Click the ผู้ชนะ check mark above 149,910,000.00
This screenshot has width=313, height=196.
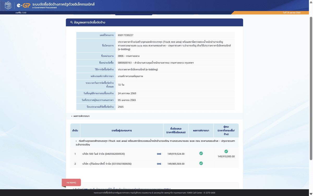[x=226, y=151]
